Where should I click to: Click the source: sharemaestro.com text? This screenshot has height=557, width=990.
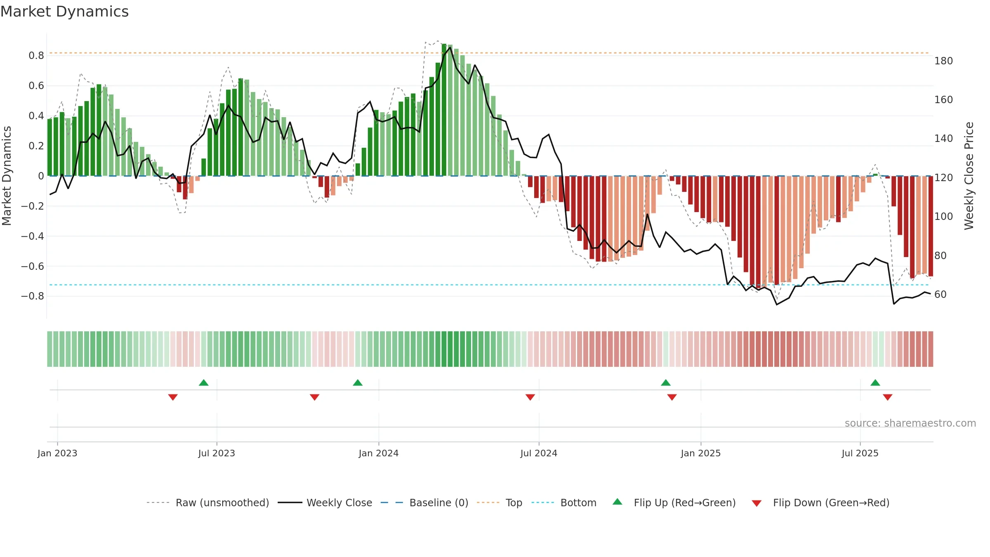[x=910, y=423]
